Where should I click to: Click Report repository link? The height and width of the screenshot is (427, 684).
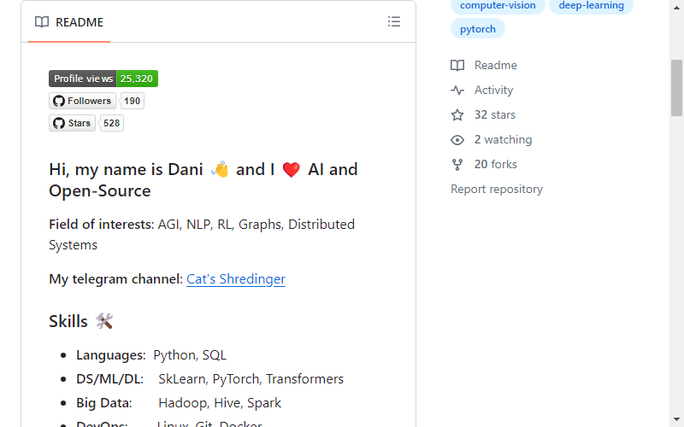[x=497, y=189]
